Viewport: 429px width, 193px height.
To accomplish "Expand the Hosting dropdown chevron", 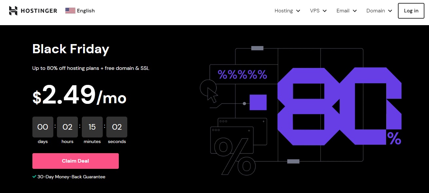I will tap(298, 11).
